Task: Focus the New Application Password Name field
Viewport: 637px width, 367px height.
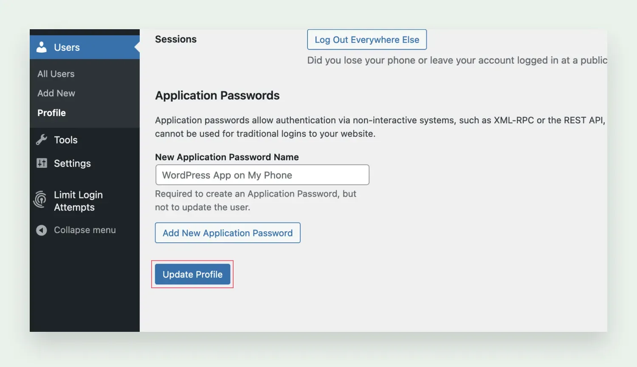Action: point(262,175)
